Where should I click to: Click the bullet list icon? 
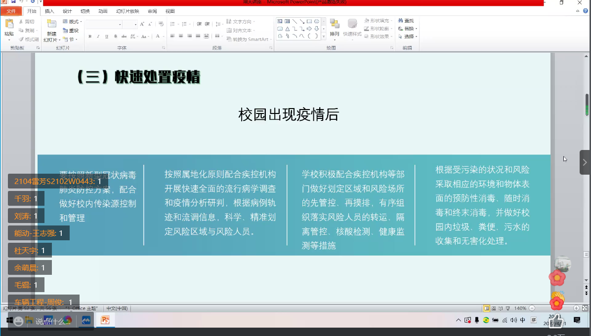pos(172,24)
